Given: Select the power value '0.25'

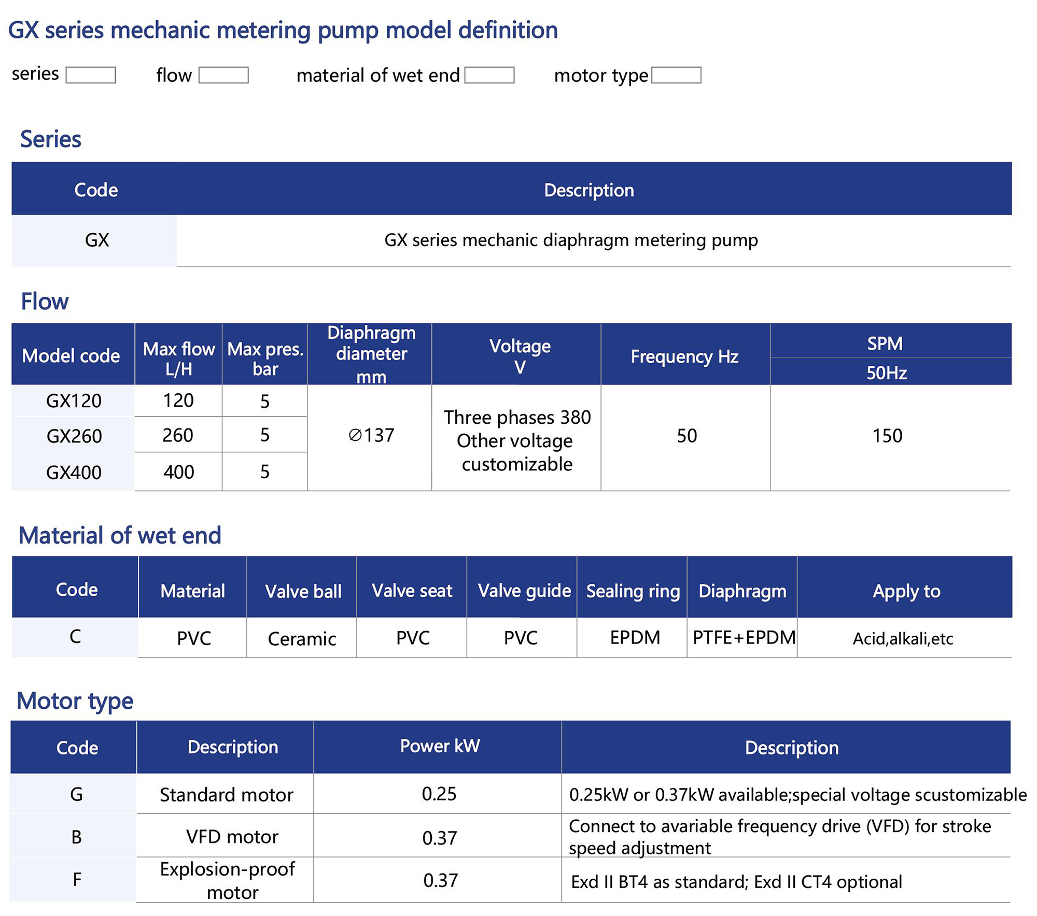Looking at the screenshot, I should 439,794.
